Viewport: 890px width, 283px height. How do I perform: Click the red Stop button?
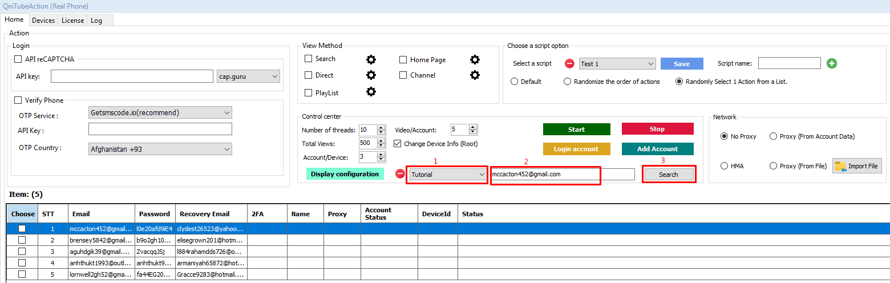click(657, 129)
